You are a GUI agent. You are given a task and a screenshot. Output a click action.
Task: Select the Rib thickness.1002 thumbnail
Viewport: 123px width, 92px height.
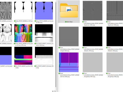coord(44,56)
